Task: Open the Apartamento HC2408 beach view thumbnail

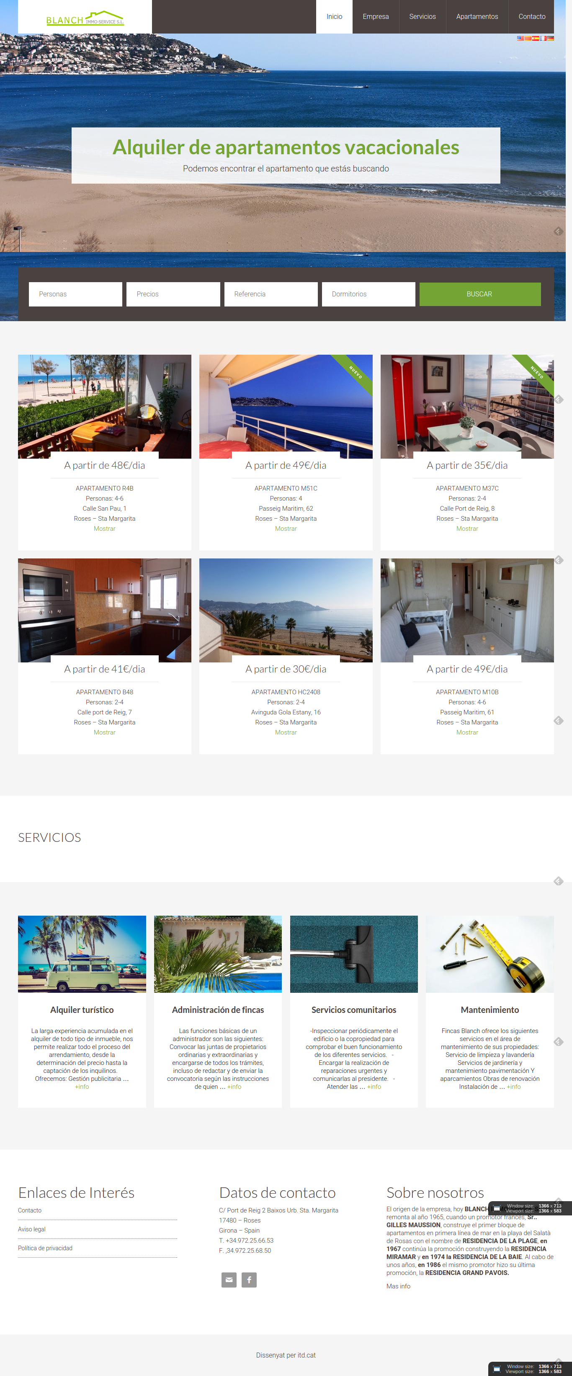Action: (x=286, y=610)
